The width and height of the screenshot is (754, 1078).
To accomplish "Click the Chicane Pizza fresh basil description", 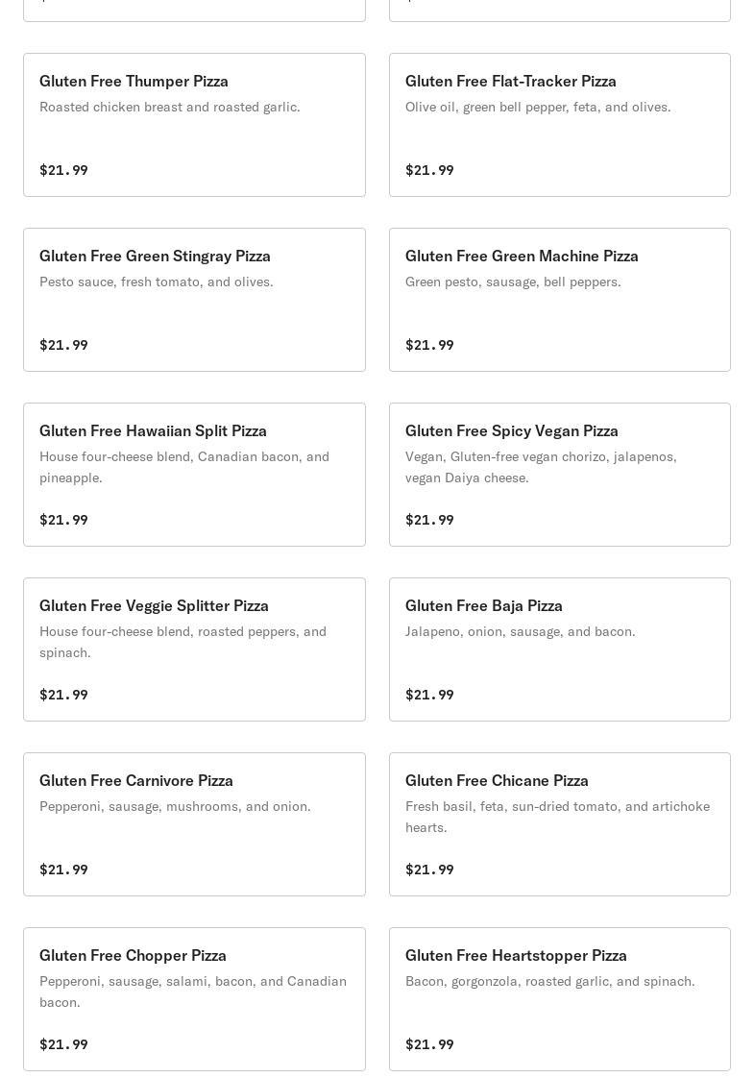I will tap(557, 817).
